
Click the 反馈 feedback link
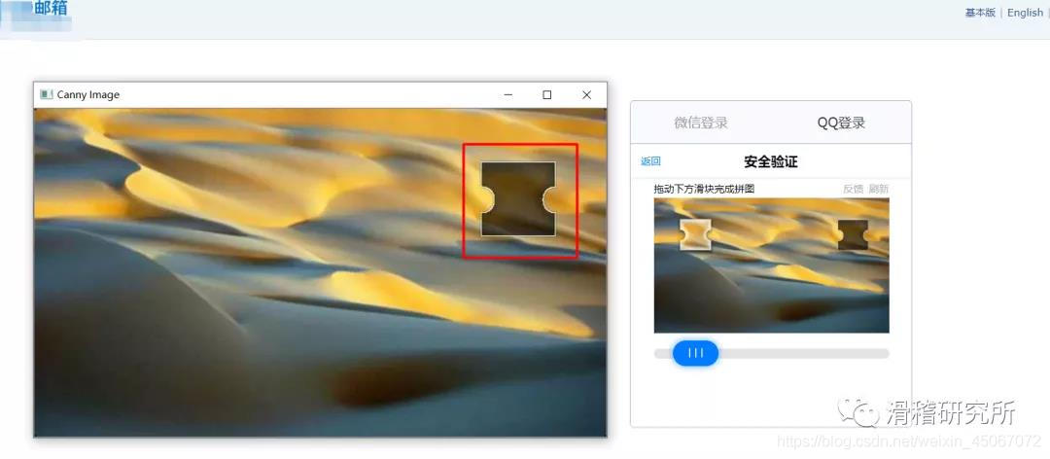853,189
